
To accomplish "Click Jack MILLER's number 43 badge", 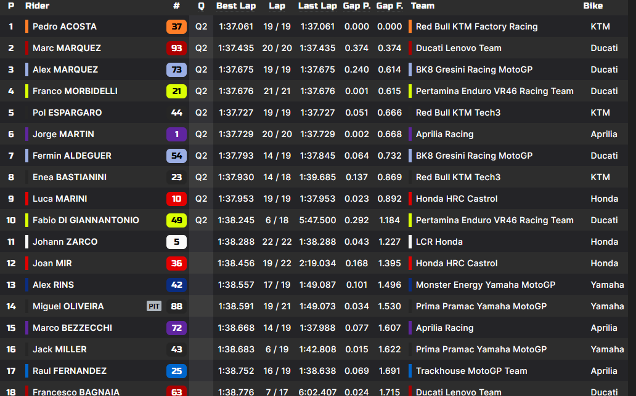I will [x=176, y=349].
